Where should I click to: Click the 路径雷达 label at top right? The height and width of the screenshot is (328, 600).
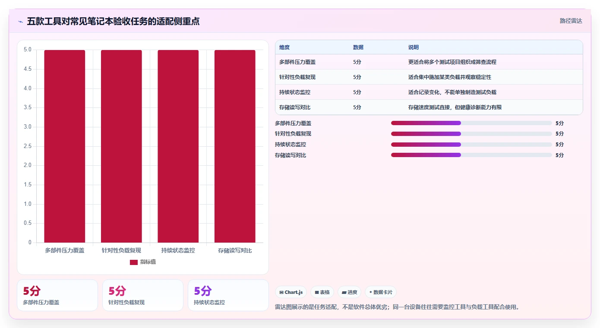point(571,21)
